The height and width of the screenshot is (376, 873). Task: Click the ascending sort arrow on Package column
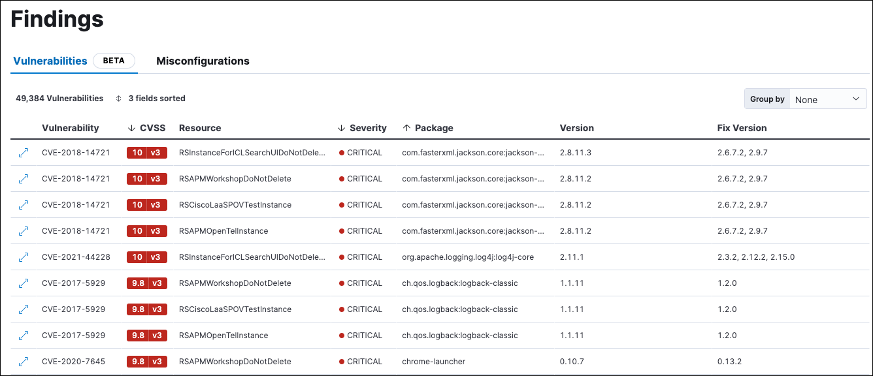coord(406,127)
